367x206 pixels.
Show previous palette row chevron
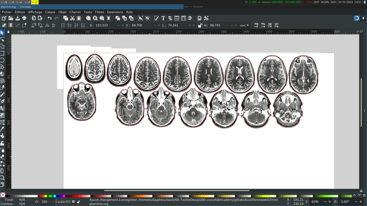(355, 195)
